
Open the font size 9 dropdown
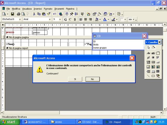pos(60,19)
